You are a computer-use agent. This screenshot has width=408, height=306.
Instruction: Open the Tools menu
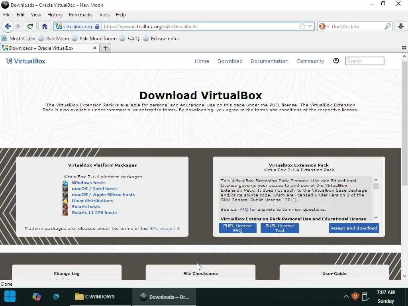pos(104,15)
